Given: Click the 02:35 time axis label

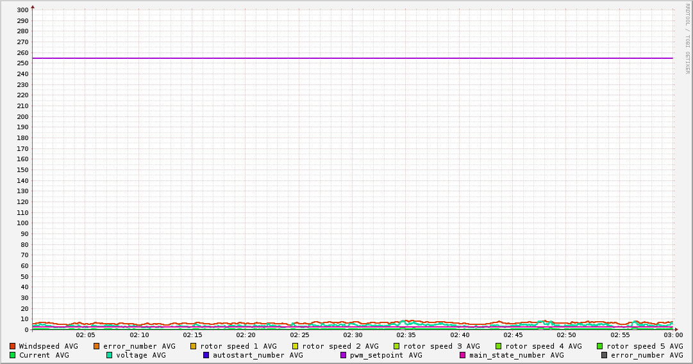Looking at the screenshot, I should (x=406, y=335).
